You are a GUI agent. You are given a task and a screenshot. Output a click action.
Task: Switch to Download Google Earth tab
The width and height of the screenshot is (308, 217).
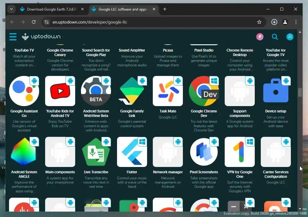(51, 9)
